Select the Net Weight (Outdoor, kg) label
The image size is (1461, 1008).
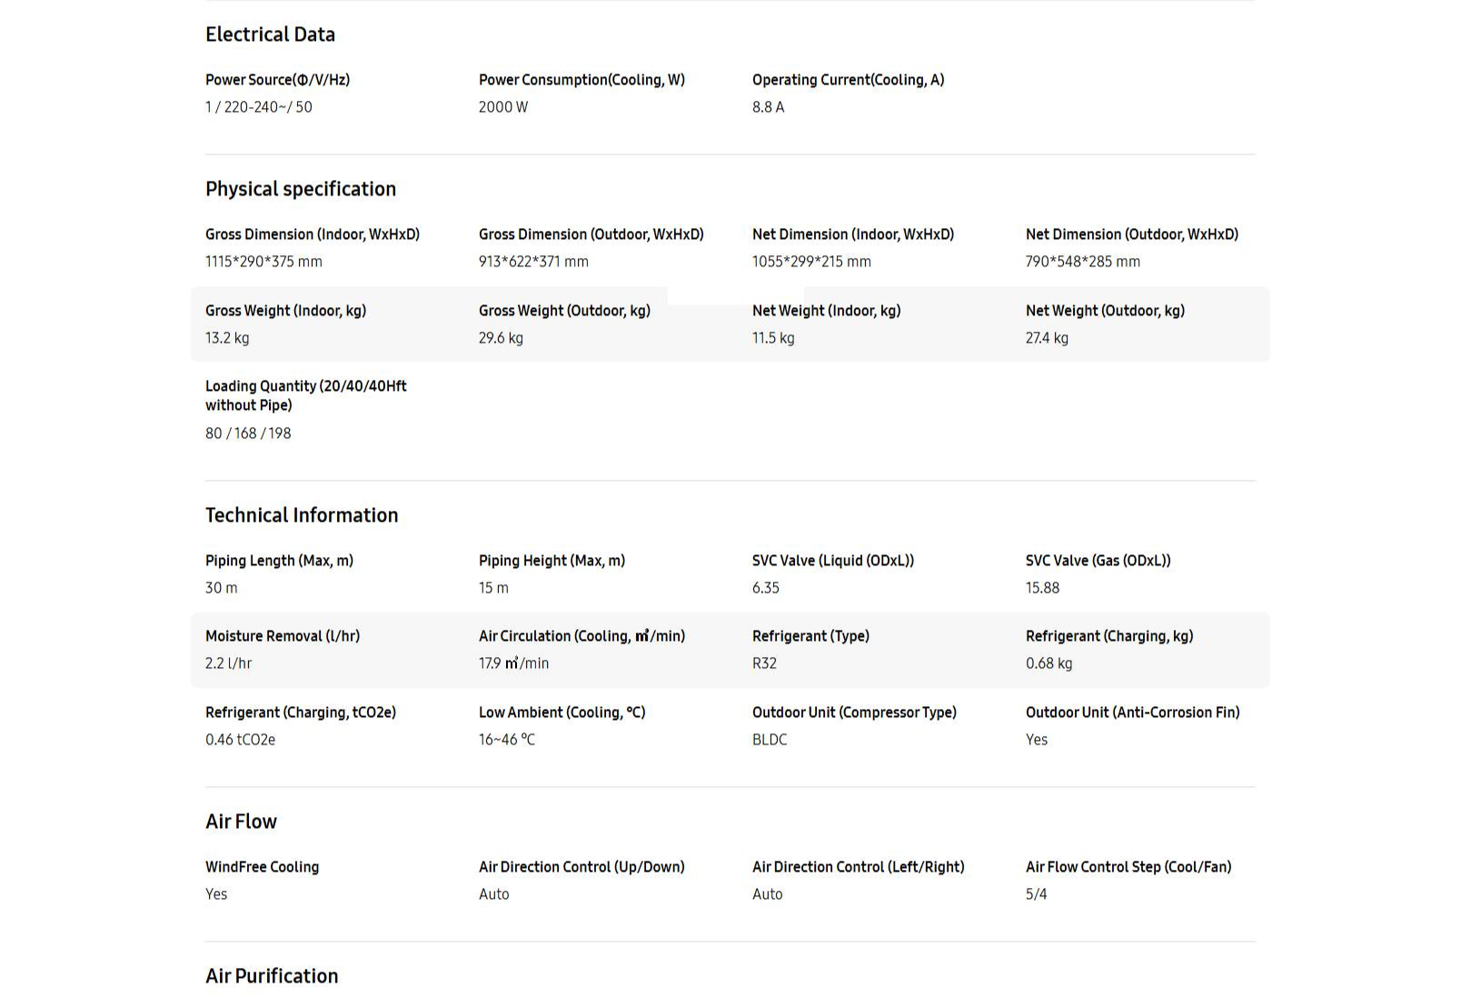(1105, 311)
